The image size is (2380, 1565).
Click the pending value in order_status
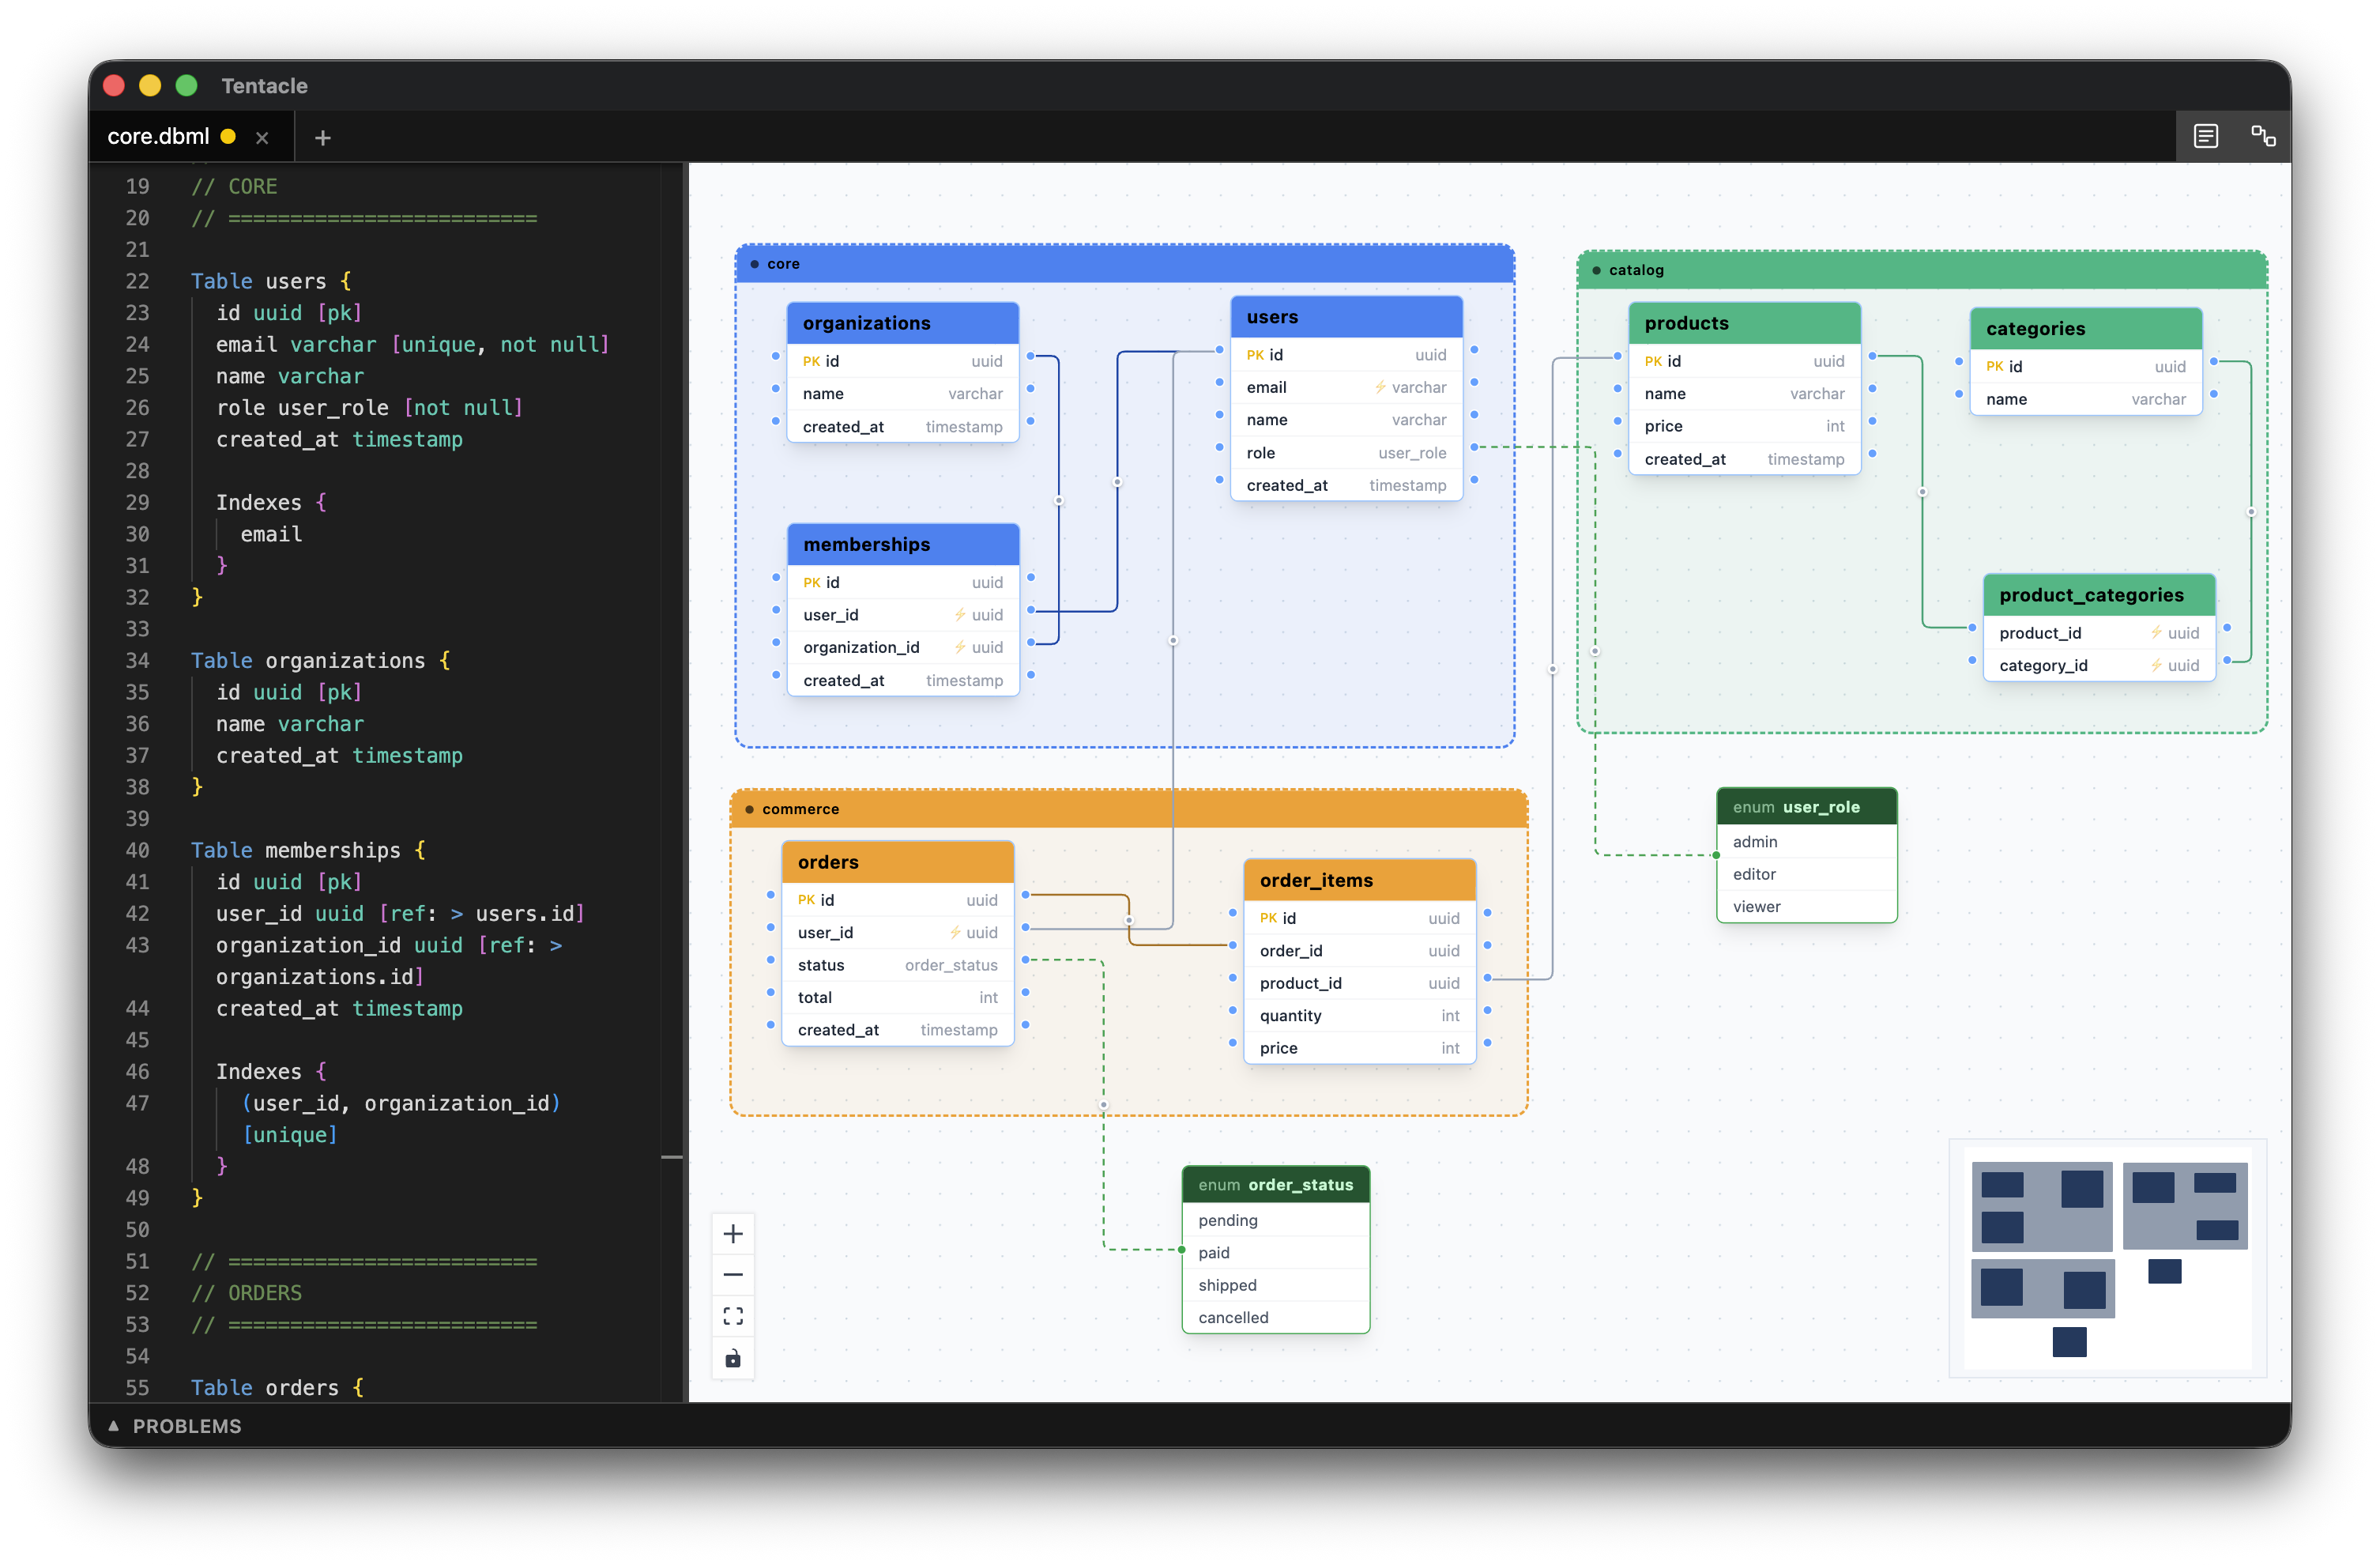tap(1227, 1220)
